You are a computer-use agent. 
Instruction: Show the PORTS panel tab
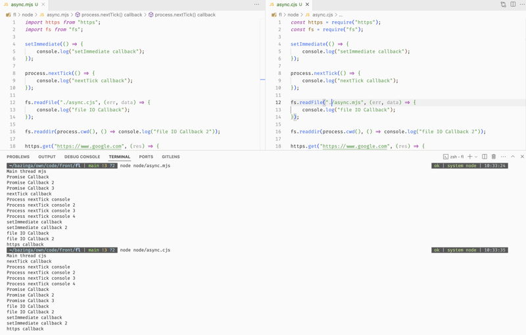[x=146, y=157]
